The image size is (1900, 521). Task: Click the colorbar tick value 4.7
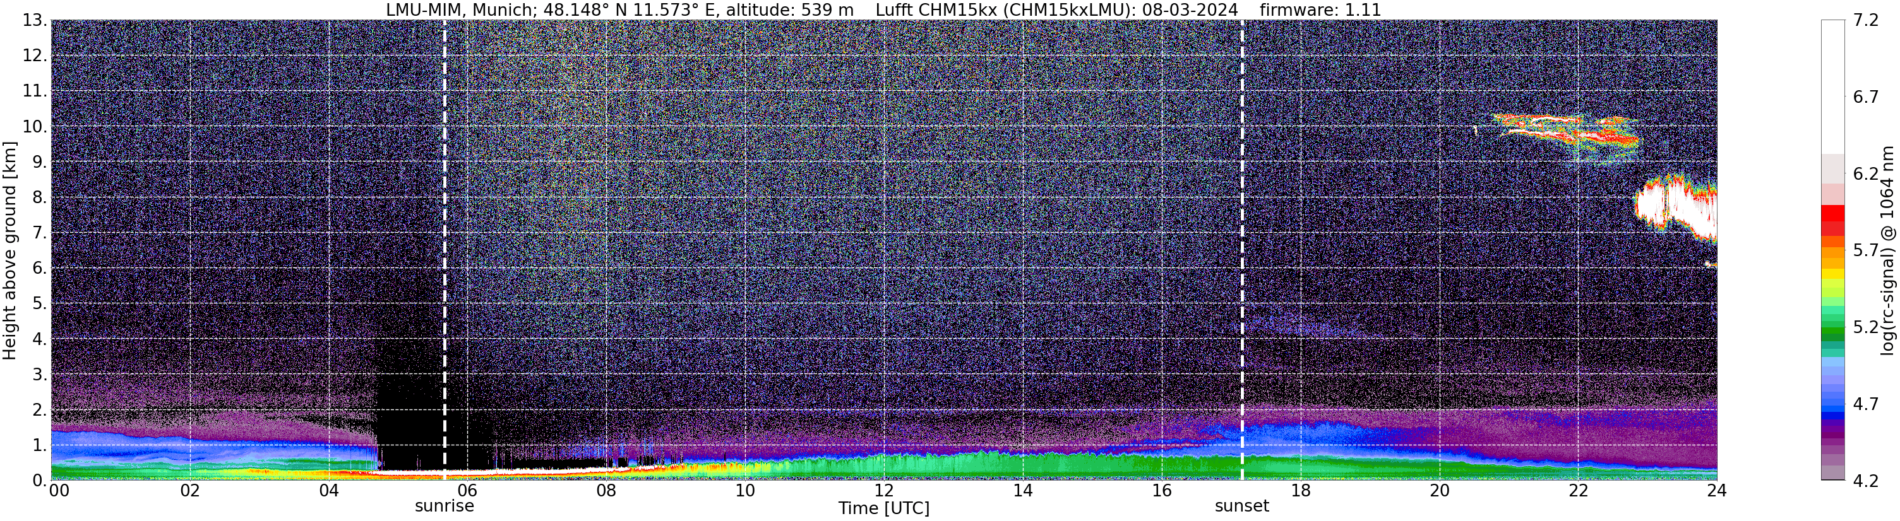1865,404
